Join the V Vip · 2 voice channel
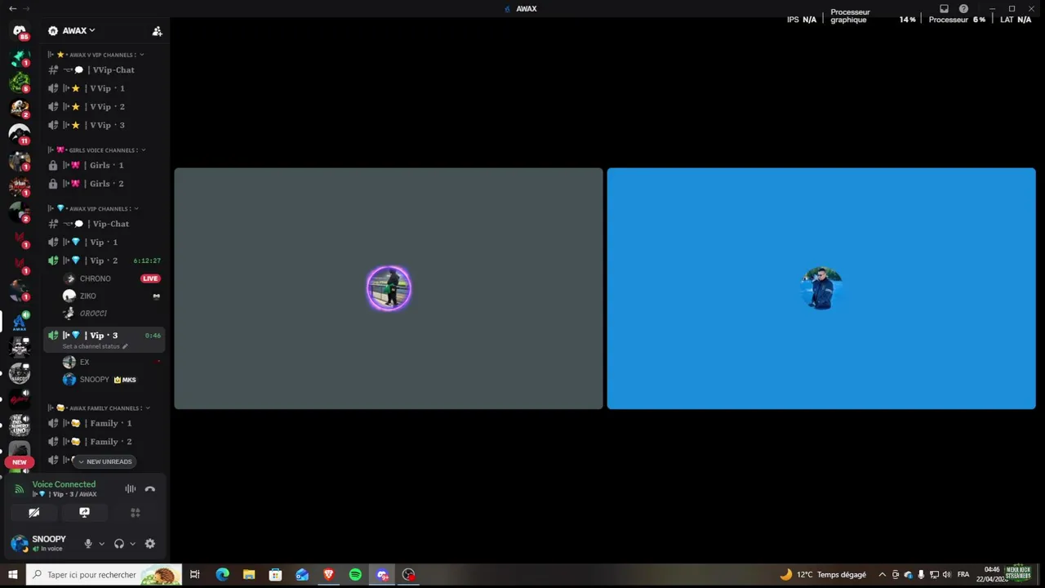 tap(104, 107)
